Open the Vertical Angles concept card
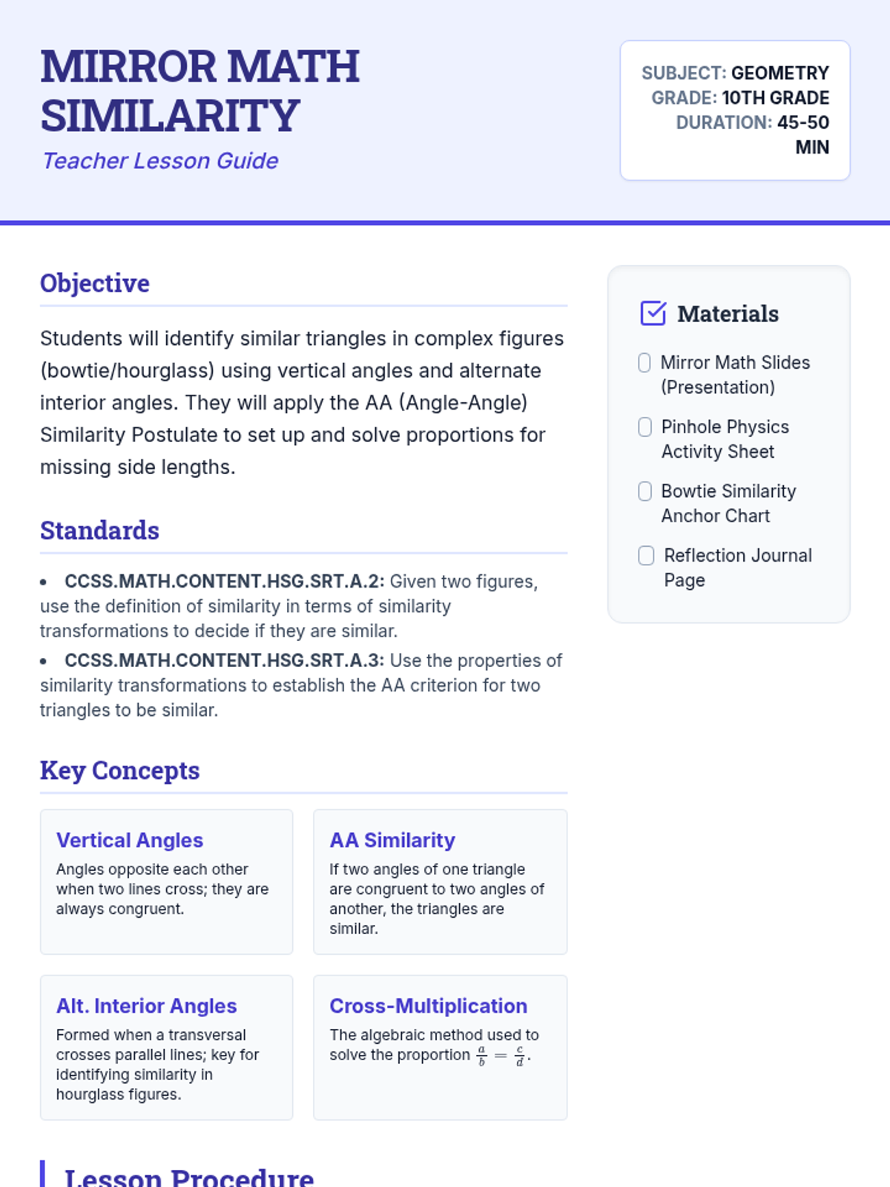The width and height of the screenshot is (890, 1187). [166, 881]
